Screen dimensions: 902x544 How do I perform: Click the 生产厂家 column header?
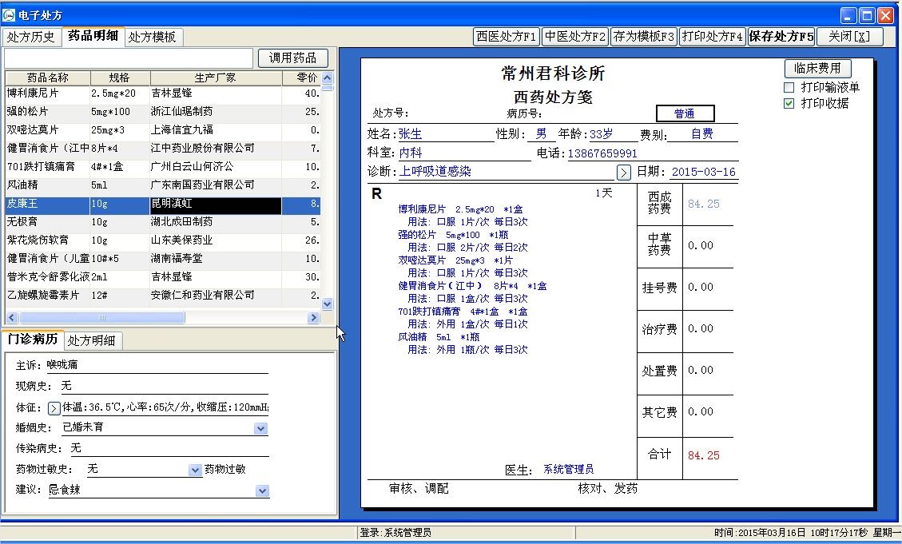point(216,77)
